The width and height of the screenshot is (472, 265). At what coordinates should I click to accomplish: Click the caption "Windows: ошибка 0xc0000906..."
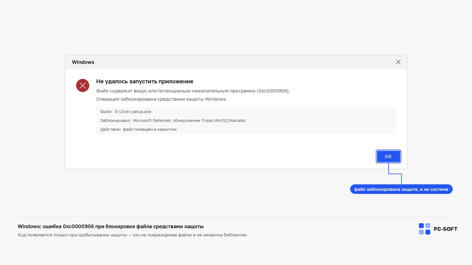pos(111,226)
